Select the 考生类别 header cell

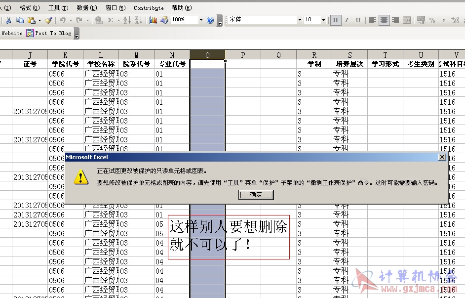point(421,64)
